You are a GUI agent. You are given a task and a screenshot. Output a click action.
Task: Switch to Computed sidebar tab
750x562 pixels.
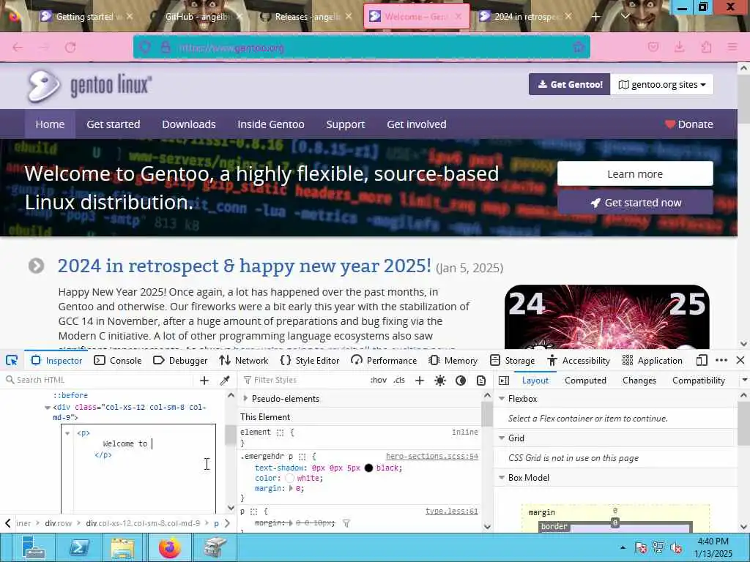(585, 381)
